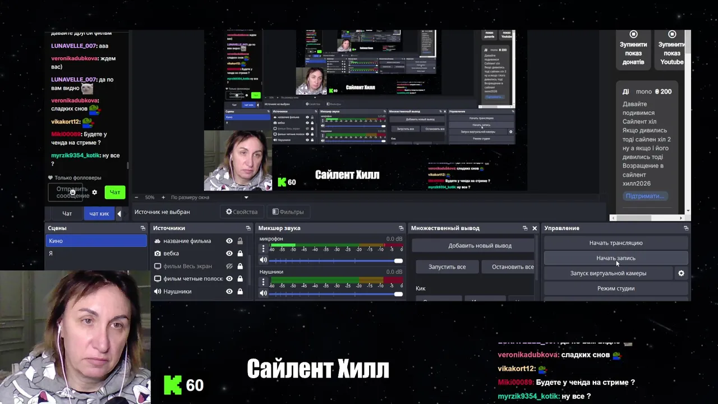Switch to the чат кик dock tab
The height and width of the screenshot is (404, 718).
(x=99, y=214)
